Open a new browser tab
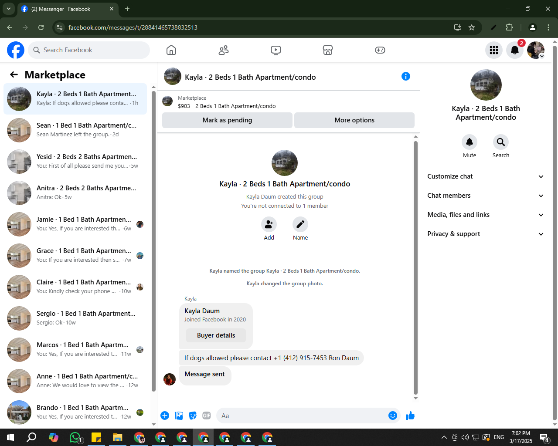 (x=127, y=9)
